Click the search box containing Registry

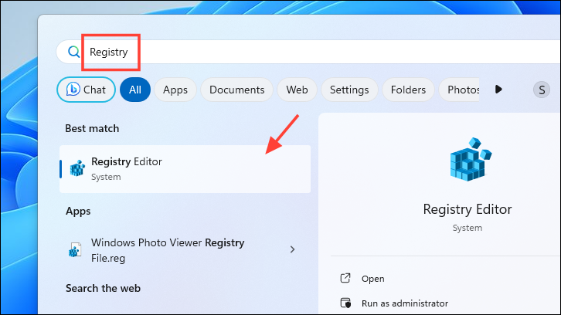308,52
